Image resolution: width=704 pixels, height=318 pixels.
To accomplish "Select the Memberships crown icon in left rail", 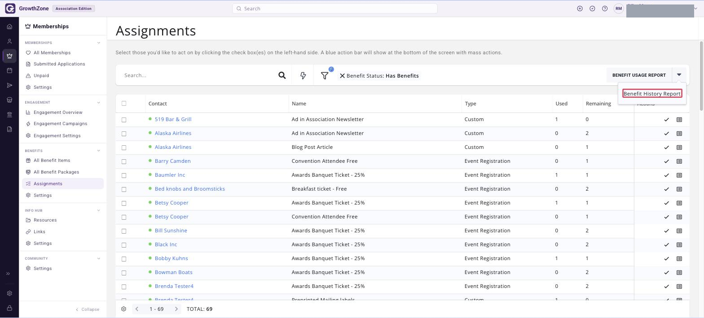I will pyautogui.click(x=9, y=56).
